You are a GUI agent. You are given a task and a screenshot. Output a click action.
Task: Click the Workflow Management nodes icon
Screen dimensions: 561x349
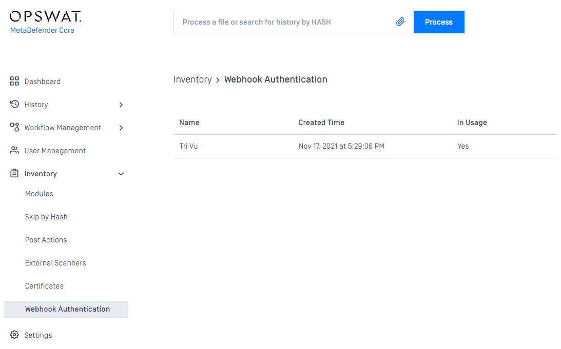pyautogui.click(x=14, y=127)
